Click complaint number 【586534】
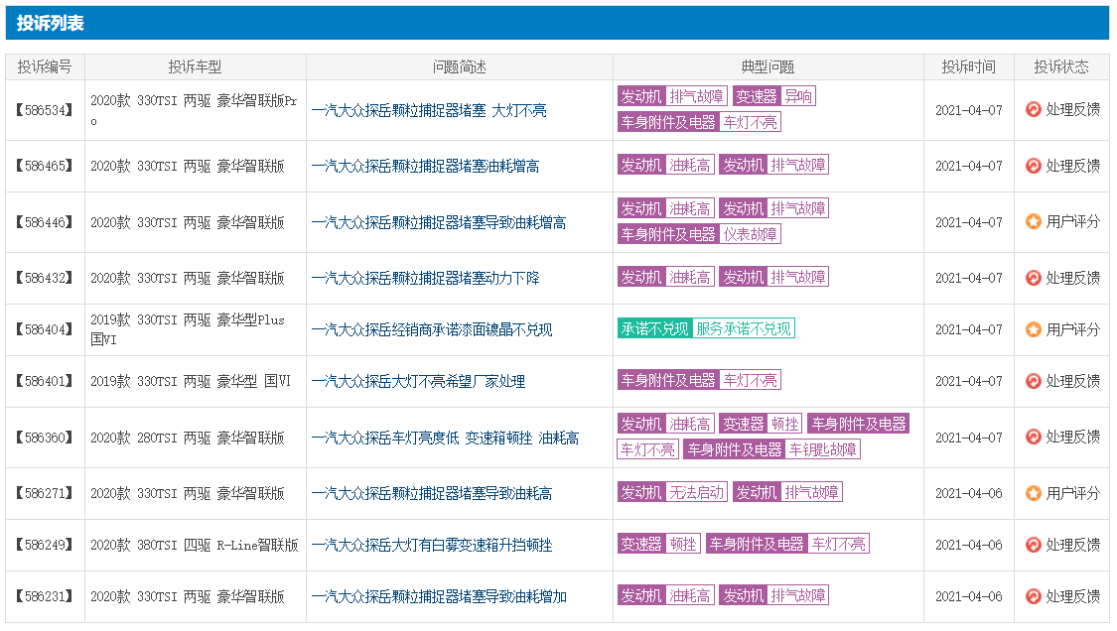1117x631 pixels. pyautogui.click(x=45, y=110)
